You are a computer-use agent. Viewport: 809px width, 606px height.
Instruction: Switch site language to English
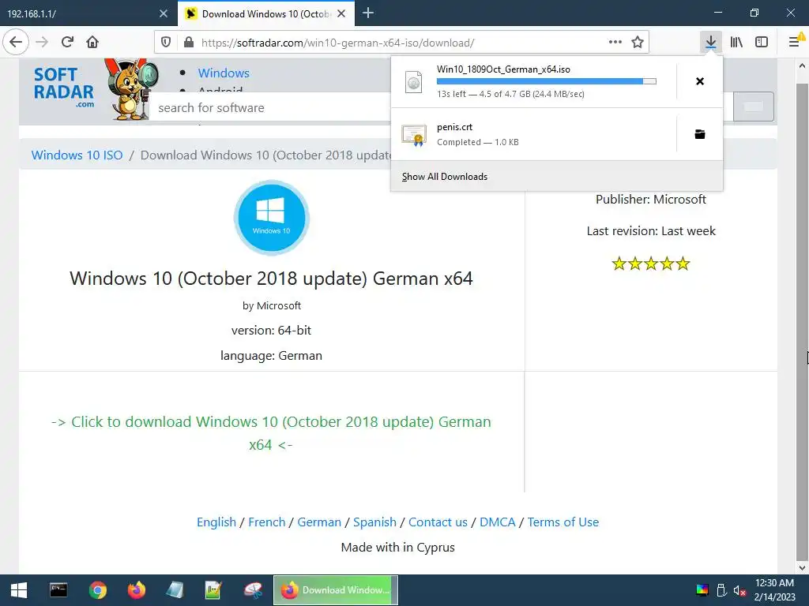click(x=216, y=522)
